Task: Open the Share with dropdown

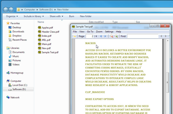Action: coord(56,16)
